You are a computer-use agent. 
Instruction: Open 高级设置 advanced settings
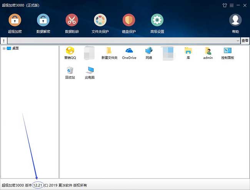point(157,23)
